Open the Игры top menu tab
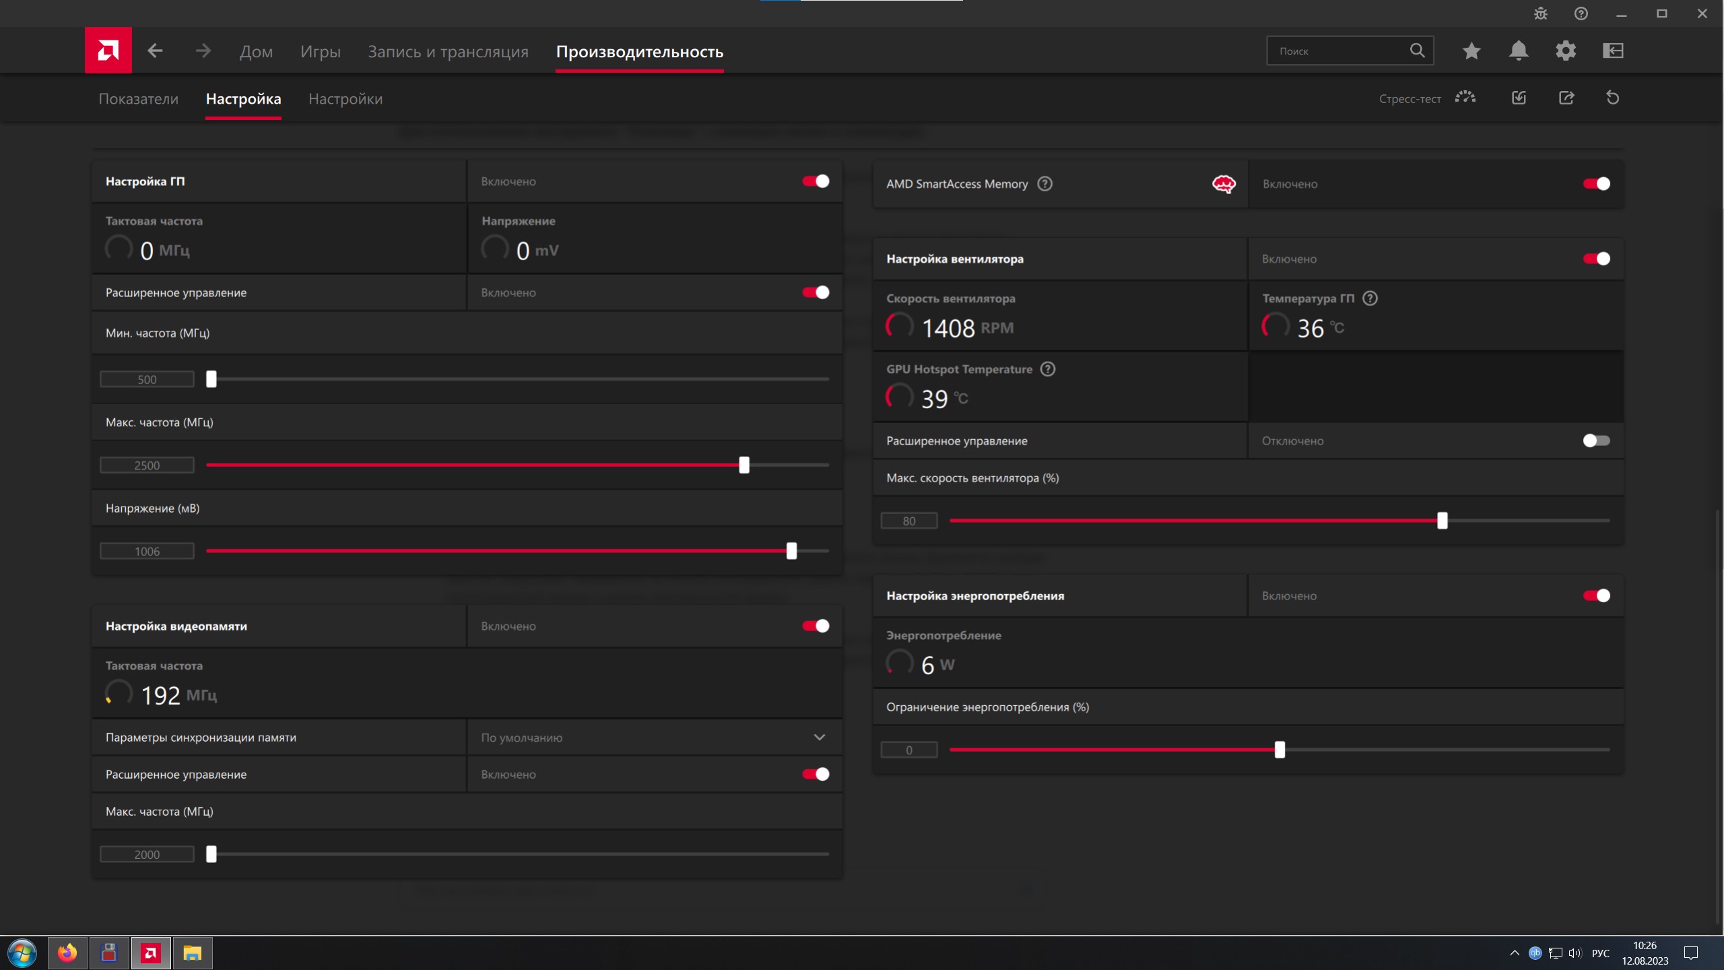1724x970 pixels. click(x=320, y=52)
